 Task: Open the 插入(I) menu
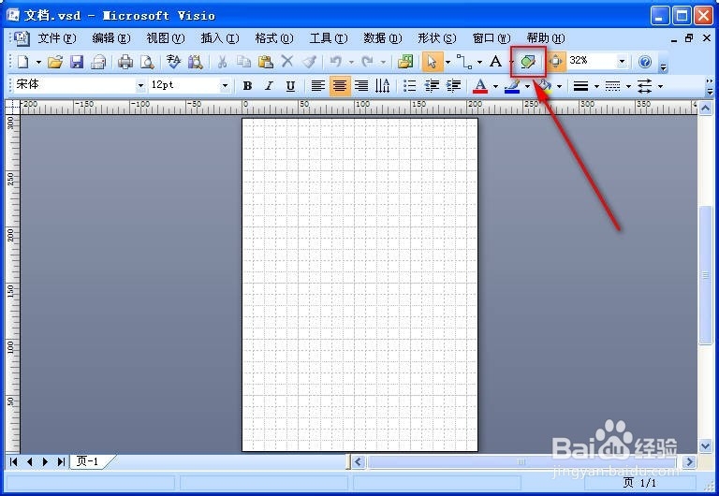[x=220, y=38]
